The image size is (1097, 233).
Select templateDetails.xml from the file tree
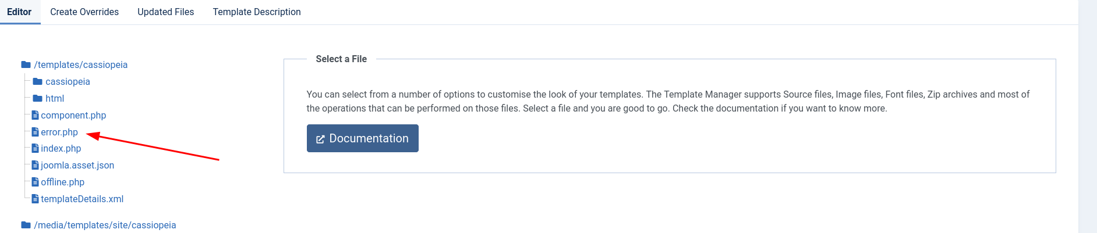pos(82,199)
